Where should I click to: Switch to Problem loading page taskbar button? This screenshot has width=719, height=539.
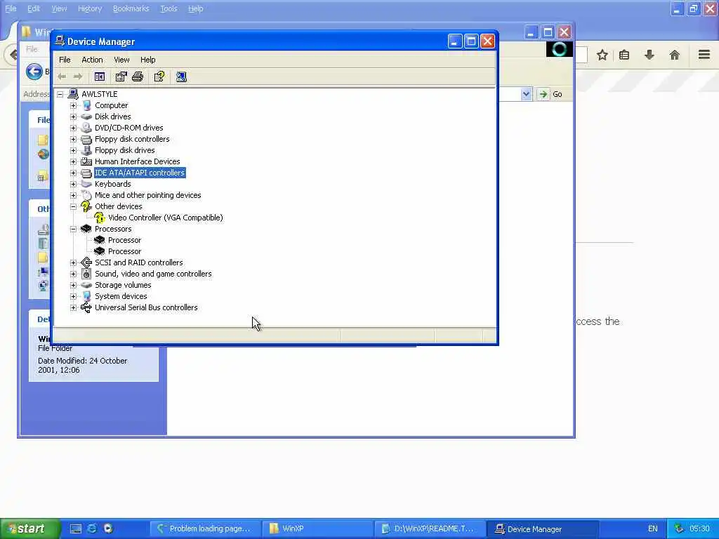click(206, 528)
